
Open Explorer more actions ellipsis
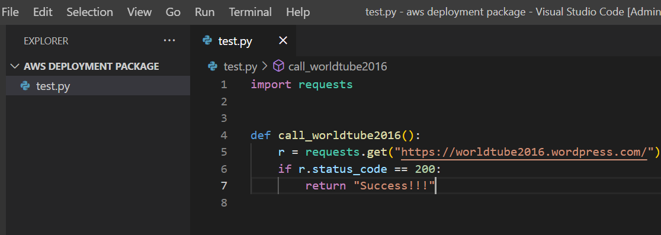(x=169, y=40)
